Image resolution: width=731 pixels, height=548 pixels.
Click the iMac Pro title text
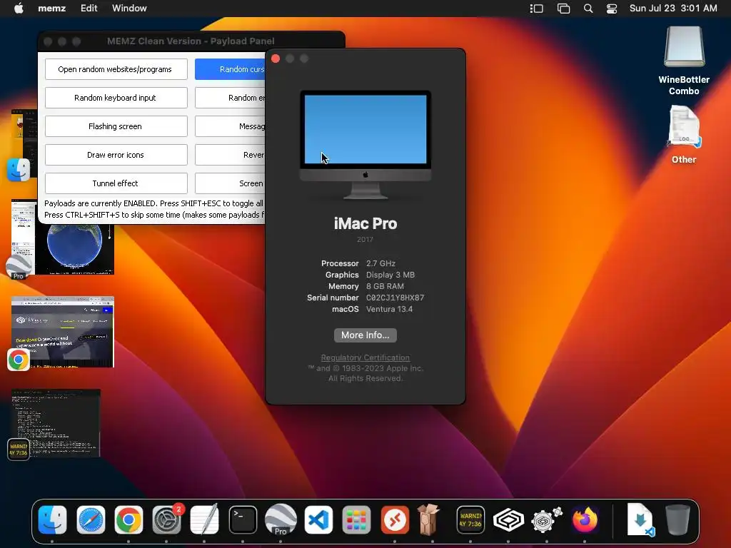(365, 223)
